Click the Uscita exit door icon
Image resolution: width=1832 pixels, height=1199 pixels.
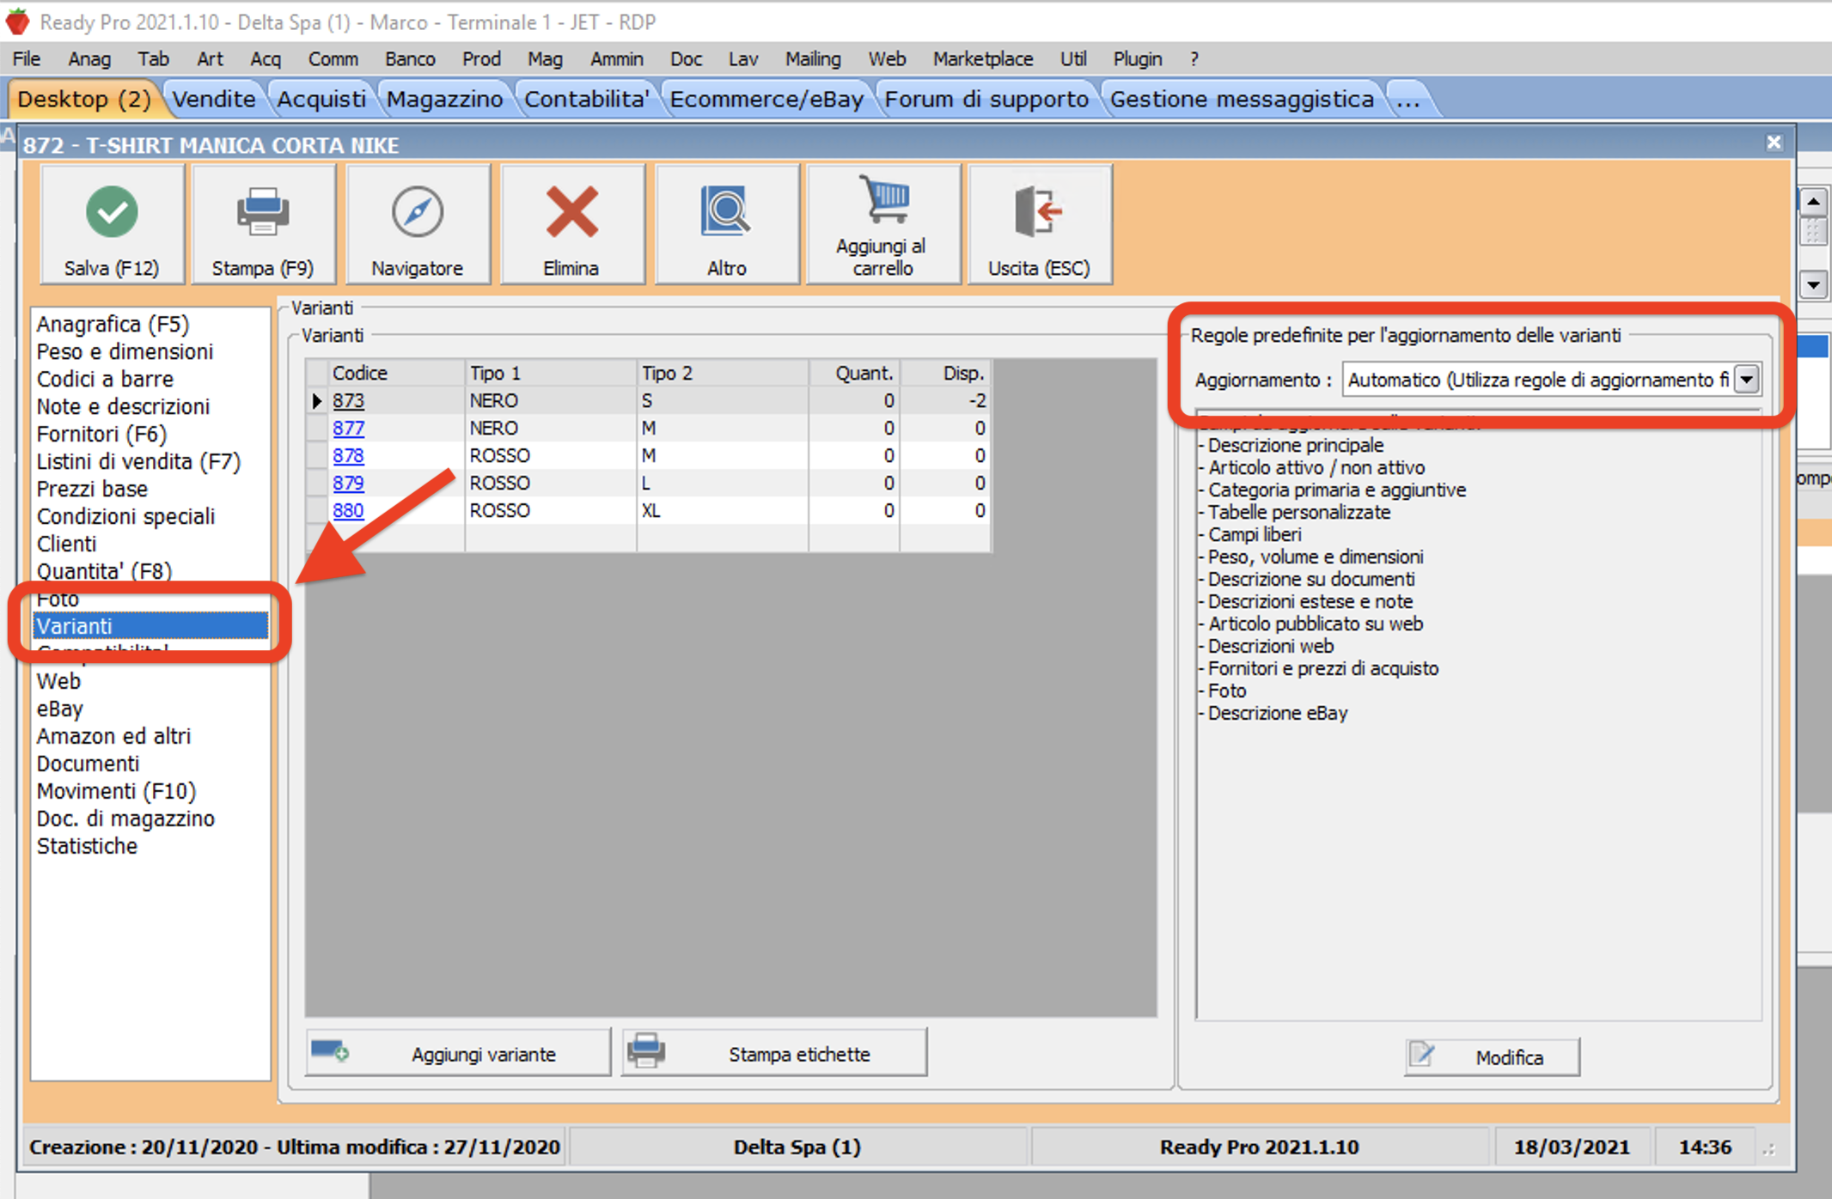(1038, 211)
